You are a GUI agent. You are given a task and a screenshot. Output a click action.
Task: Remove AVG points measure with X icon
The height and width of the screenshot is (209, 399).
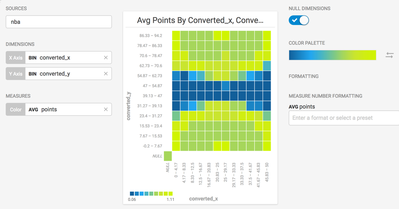tap(106, 109)
